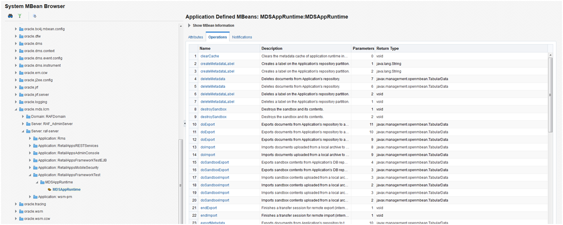Open createMetadataLabel operation in row 2

(x=217, y=64)
